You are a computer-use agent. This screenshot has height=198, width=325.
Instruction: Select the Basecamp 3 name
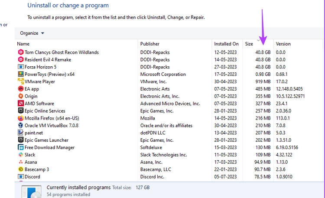pyautogui.click(x=37, y=169)
